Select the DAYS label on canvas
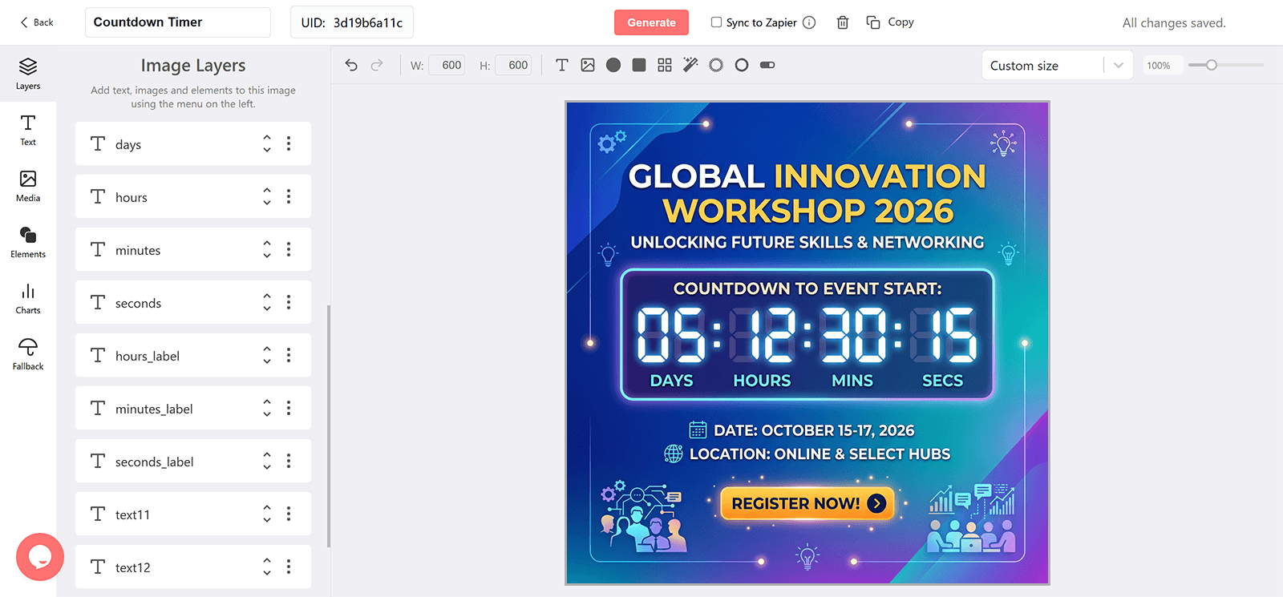The height and width of the screenshot is (597, 1283). [671, 381]
